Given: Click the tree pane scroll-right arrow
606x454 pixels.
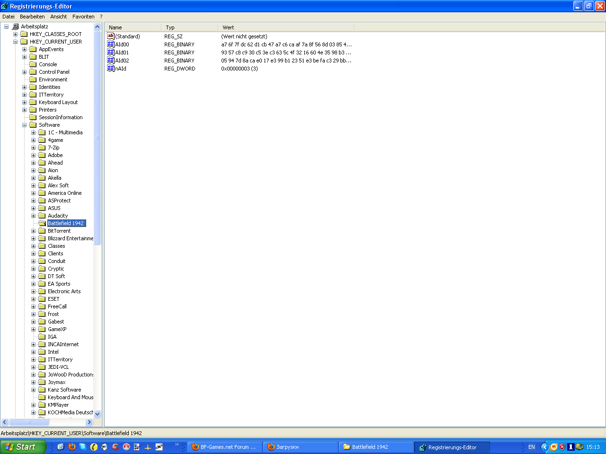Looking at the screenshot, I should click(89, 422).
